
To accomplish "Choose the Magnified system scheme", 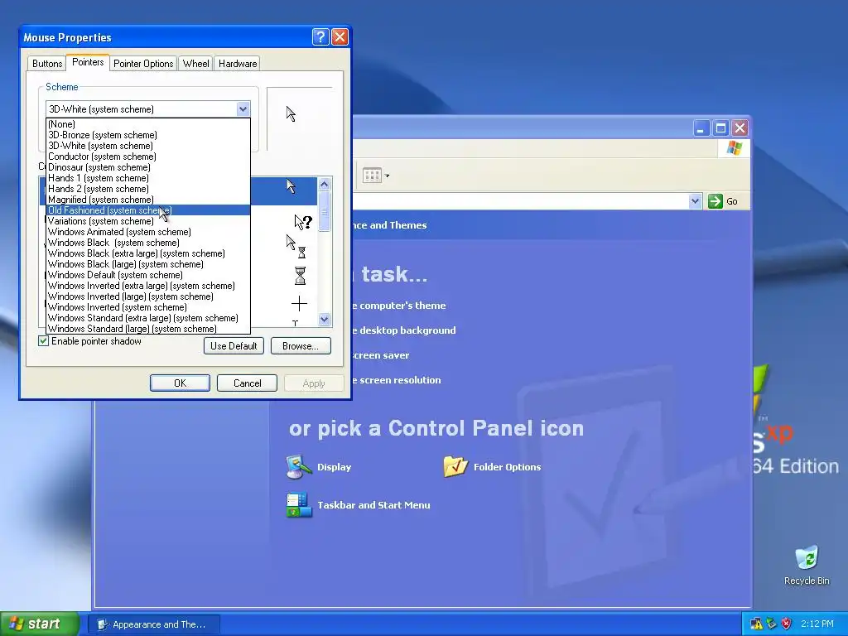I will (147, 200).
